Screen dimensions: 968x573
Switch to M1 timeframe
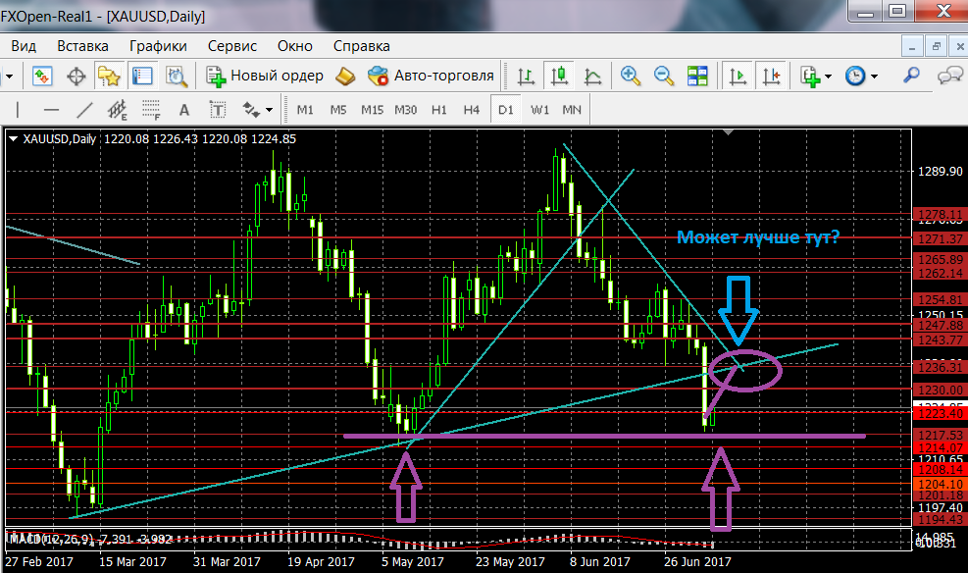click(305, 110)
